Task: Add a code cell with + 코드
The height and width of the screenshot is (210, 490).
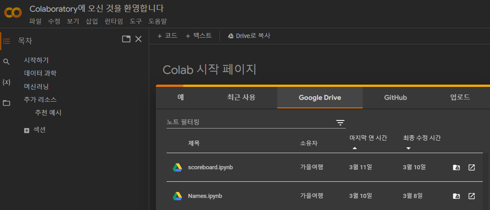Action: point(167,36)
